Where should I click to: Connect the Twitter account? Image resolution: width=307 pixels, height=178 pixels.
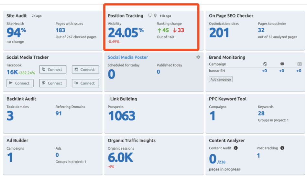(53, 70)
